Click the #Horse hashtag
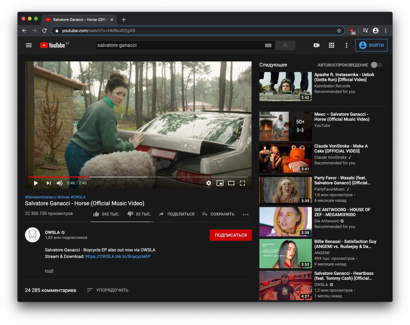 click(x=63, y=197)
